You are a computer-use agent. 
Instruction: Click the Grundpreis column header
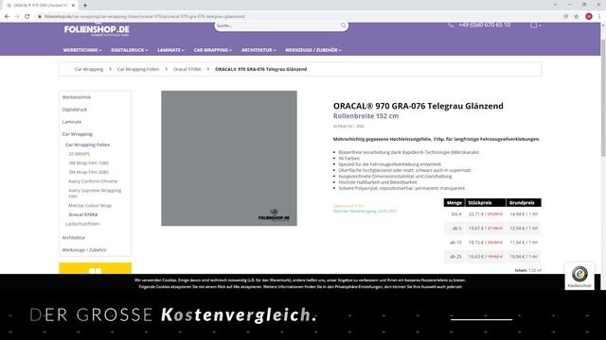tap(524, 203)
